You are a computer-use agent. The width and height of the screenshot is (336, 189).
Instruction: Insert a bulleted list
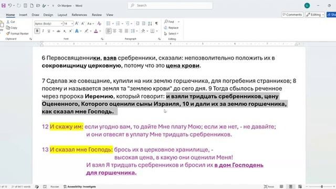pos(109,23)
